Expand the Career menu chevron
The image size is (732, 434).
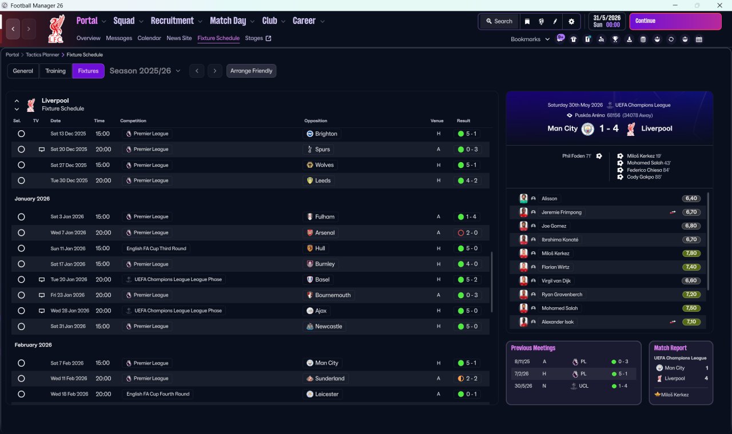323,22
